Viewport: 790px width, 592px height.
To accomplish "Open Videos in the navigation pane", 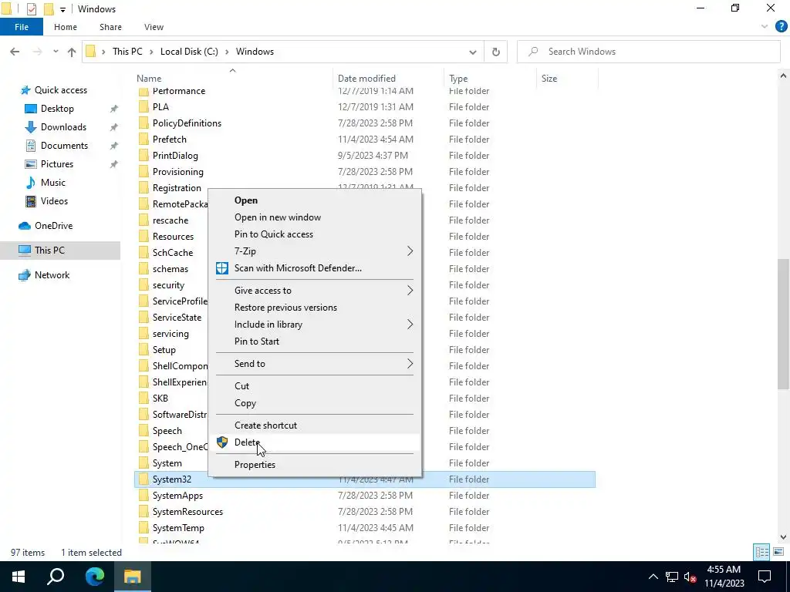I will click(54, 201).
